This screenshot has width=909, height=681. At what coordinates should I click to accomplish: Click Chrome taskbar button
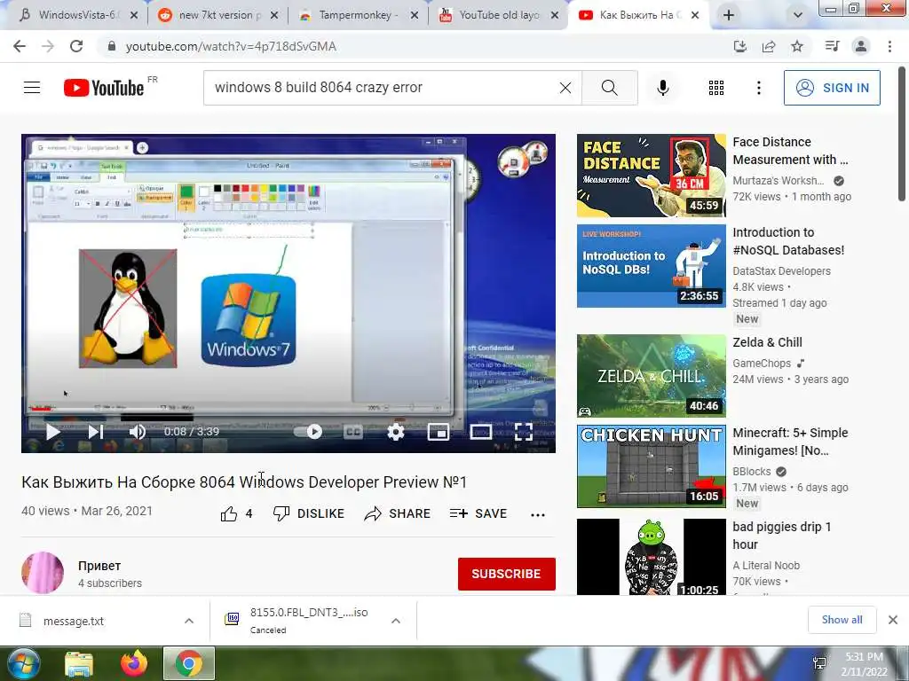(x=189, y=663)
